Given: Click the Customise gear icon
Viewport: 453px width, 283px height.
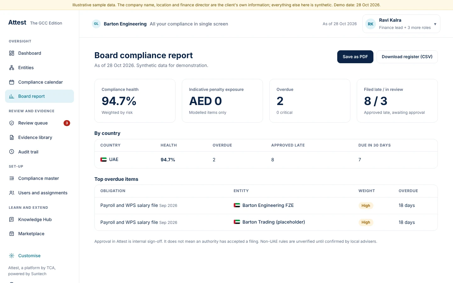Looking at the screenshot, I should coord(12,256).
